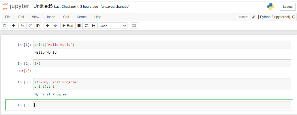The width and height of the screenshot is (297, 115).
Task: Expand the Code cell type dropdown
Action: click(113, 26)
